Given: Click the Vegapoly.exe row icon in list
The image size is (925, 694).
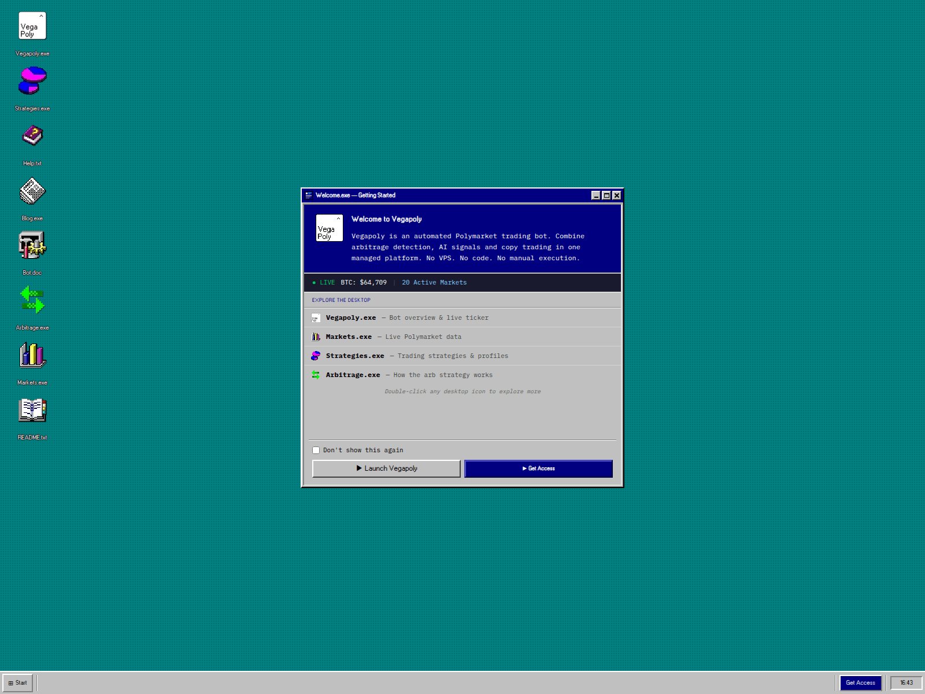Looking at the screenshot, I should 316,318.
